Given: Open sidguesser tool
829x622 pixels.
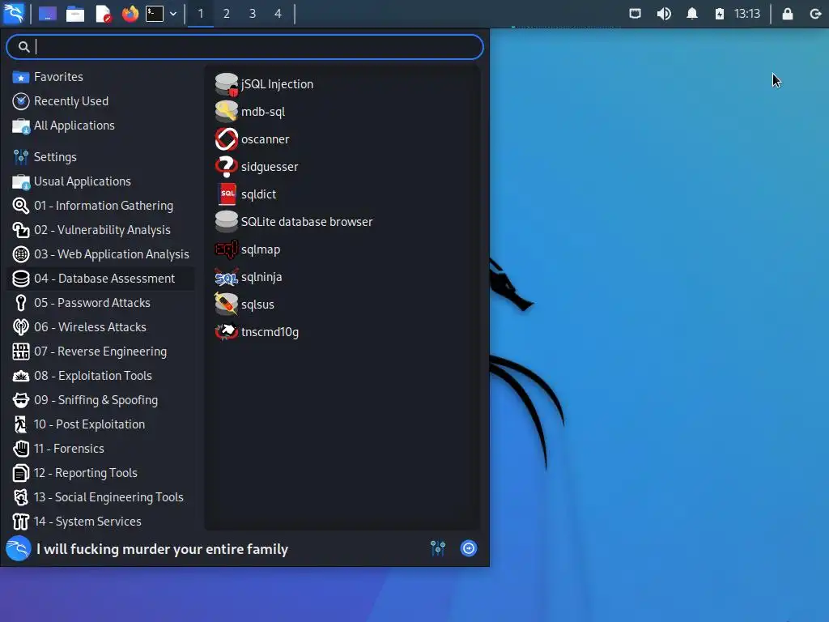Looking at the screenshot, I should click(342, 167).
